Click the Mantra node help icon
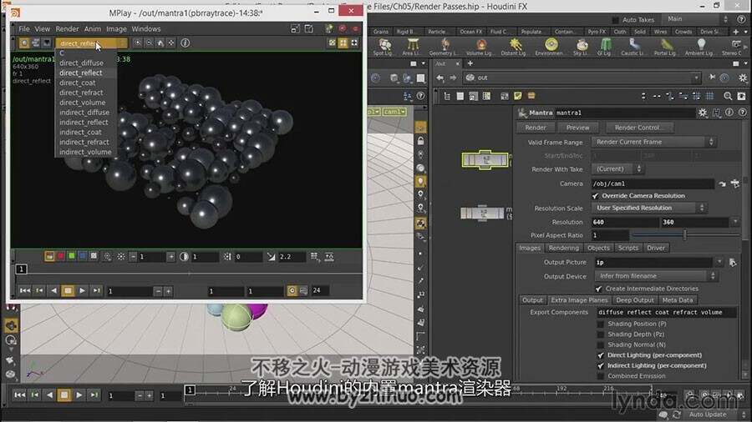Screen dimensions: 752x422 [x=743, y=113]
